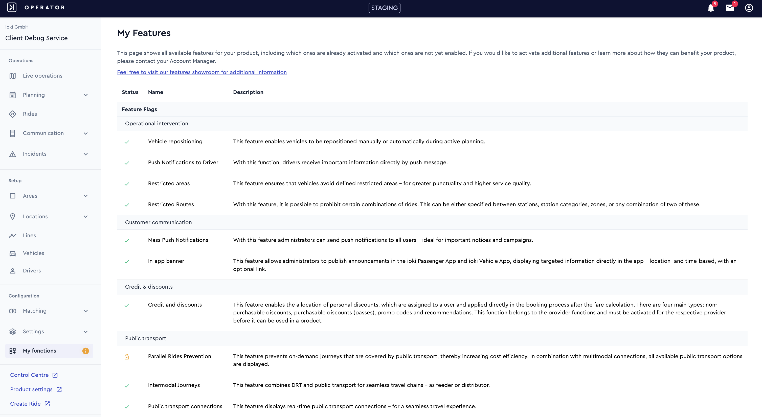Open the user account profile icon
This screenshot has height=417, width=762.
pyautogui.click(x=749, y=8)
